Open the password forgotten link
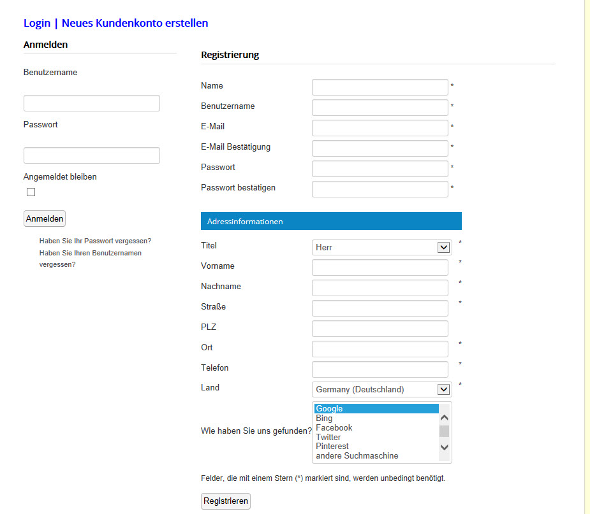The height and width of the screenshot is (514, 590). pyautogui.click(x=95, y=241)
